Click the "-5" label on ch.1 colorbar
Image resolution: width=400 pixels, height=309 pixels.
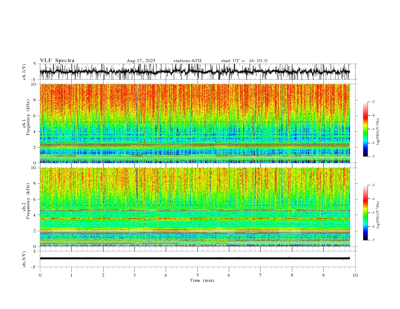tap(373, 129)
